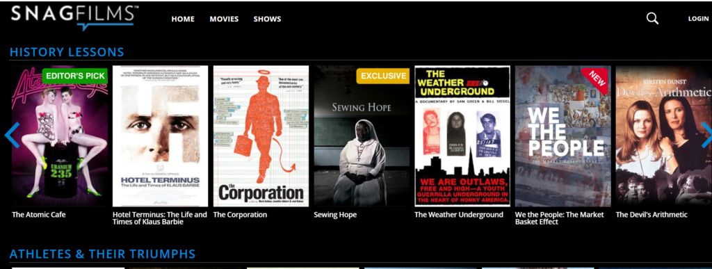Click the Editor's Pick badge
Image resolution: width=712 pixels, height=269 pixels.
(x=75, y=76)
